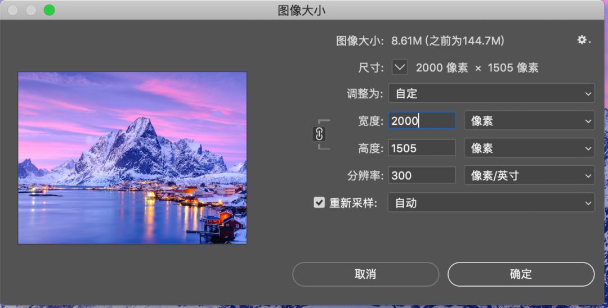Click the mountain image preview thumbnail
Screen dimensions: 608x308
coord(132,158)
